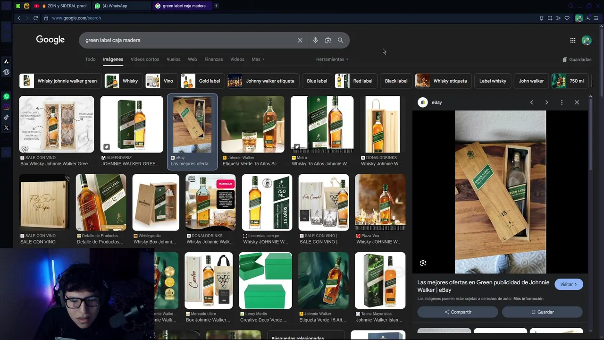
Task: Filter by Gold label chip
Action: point(202,81)
